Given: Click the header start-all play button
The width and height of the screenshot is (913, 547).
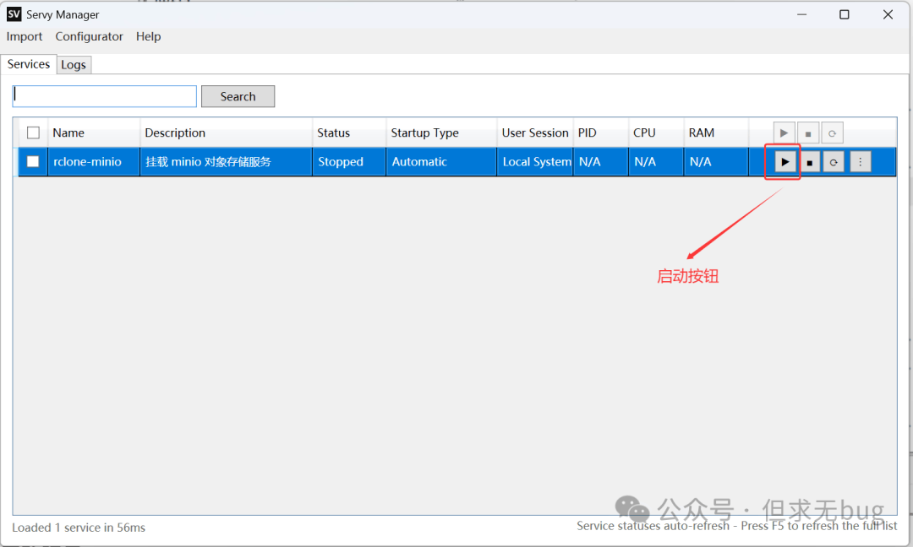Looking at the screenshot, I should pos(785,133).
